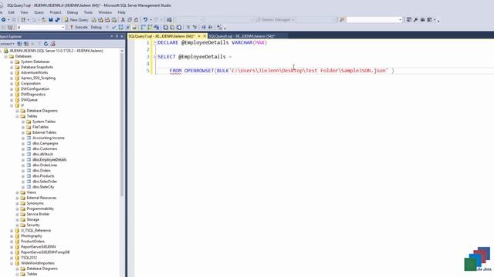The height and width of the screenshot is (277, 494).
Task: Click the Navigate Backward icon
Action: point(3,20)
